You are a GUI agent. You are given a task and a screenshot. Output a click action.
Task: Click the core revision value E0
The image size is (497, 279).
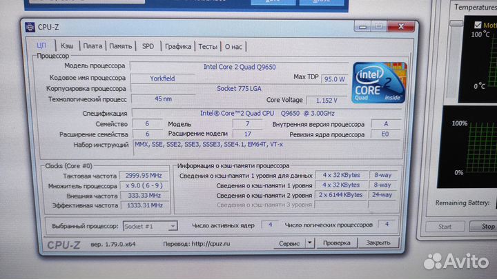pyautogui.click(x=385, y=134)
